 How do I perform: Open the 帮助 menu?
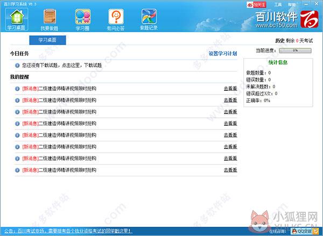coord(292,4)
